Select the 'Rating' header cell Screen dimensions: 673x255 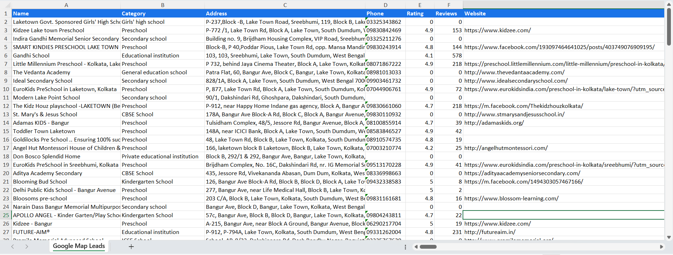(420, 13)
